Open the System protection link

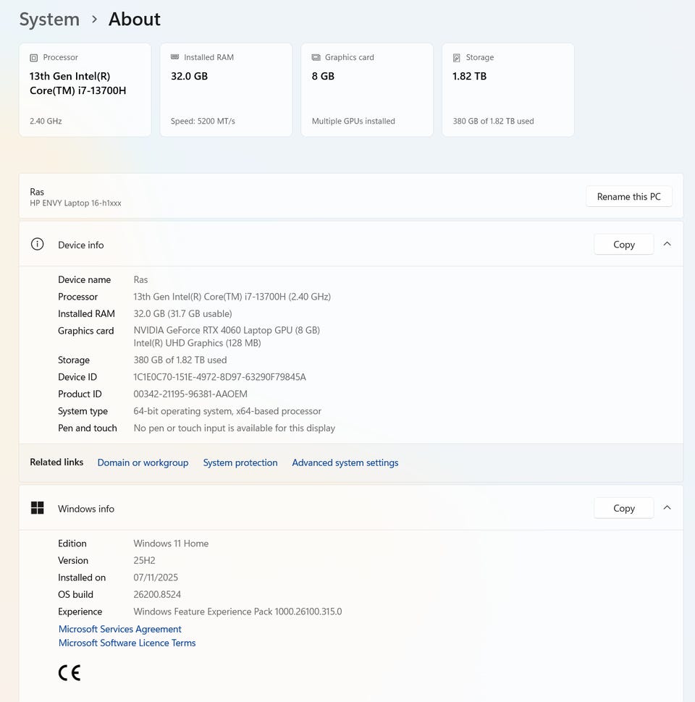coord(240,462)
